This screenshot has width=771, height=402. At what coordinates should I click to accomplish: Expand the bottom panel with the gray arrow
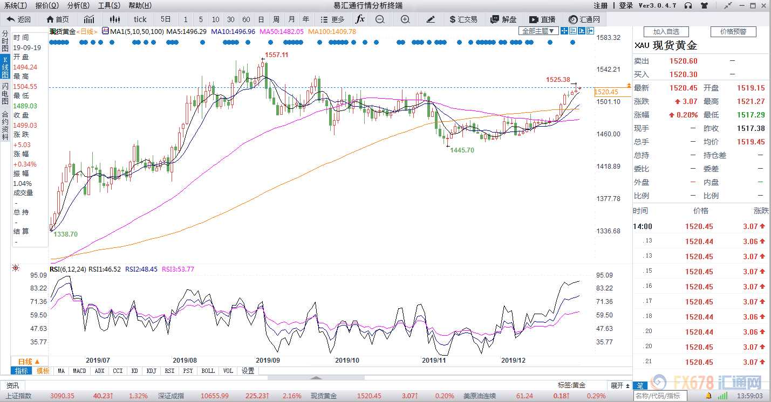[x=316, y=378]
